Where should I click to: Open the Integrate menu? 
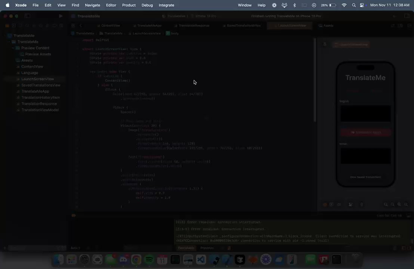pyautogui.click(x=166, y=5)
